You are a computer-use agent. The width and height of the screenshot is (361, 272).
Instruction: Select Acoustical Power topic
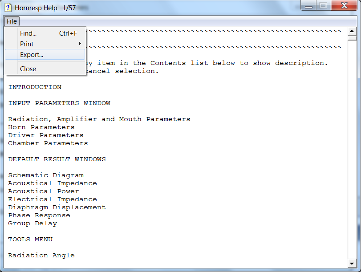(44, 191)
